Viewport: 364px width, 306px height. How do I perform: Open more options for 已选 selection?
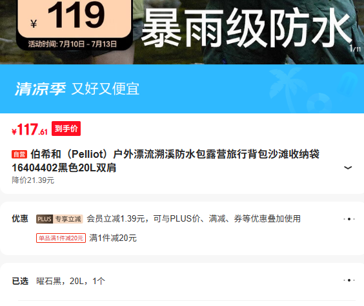(x=349, y=280)
